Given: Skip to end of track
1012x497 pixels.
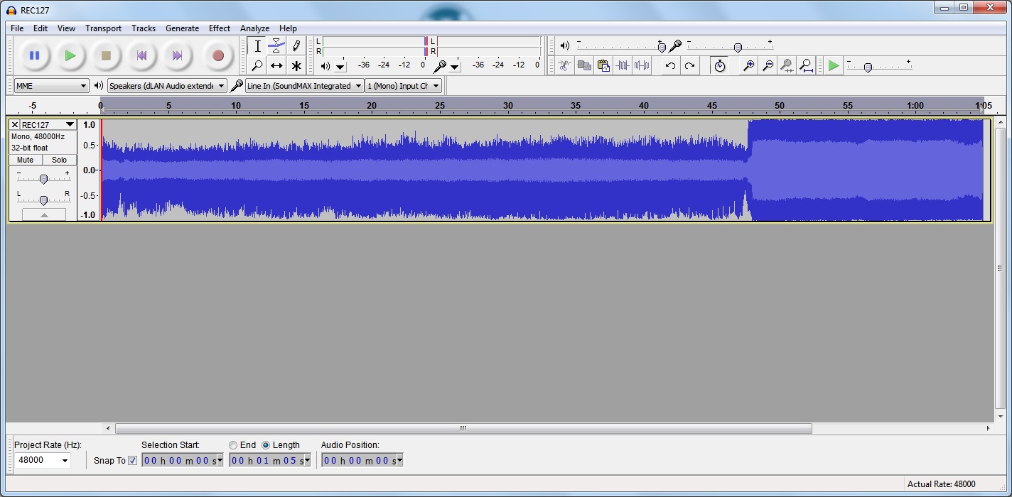Looking at the screenshot, I should 177,55.
